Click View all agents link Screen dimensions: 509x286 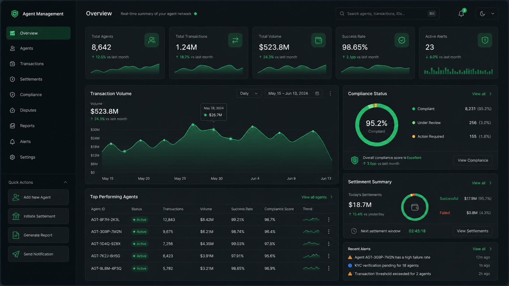click(x=317, y=197)
